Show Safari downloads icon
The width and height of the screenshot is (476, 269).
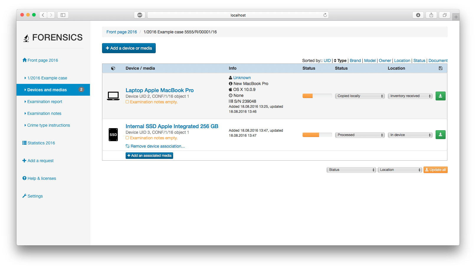click(x=418, y=15)
